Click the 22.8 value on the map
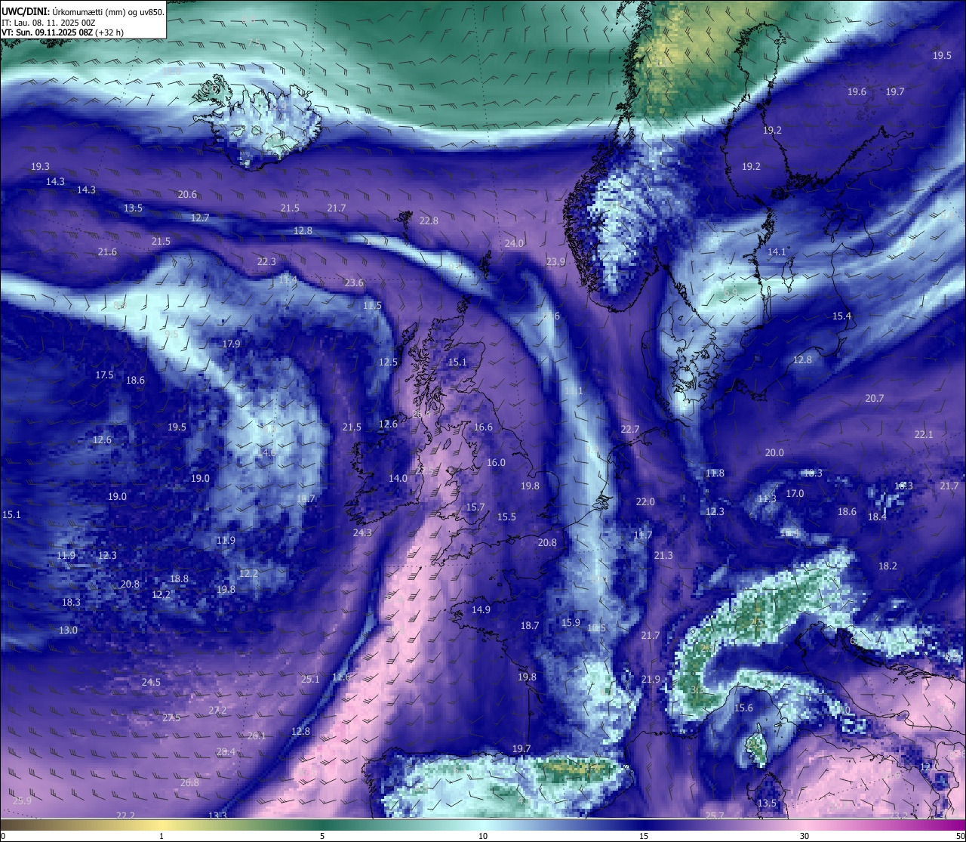 click(429, 221)
